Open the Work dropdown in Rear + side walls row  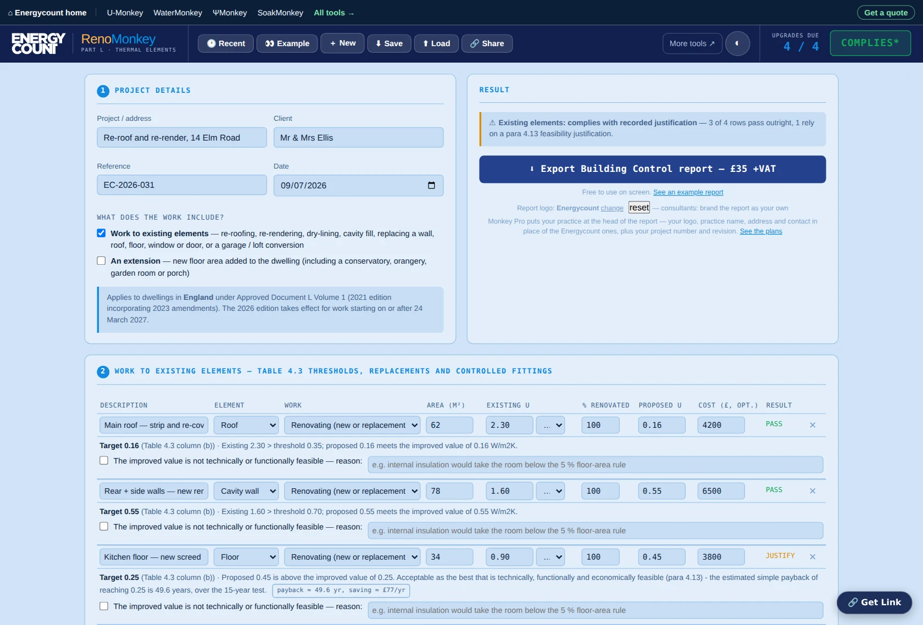pos(352,491)
